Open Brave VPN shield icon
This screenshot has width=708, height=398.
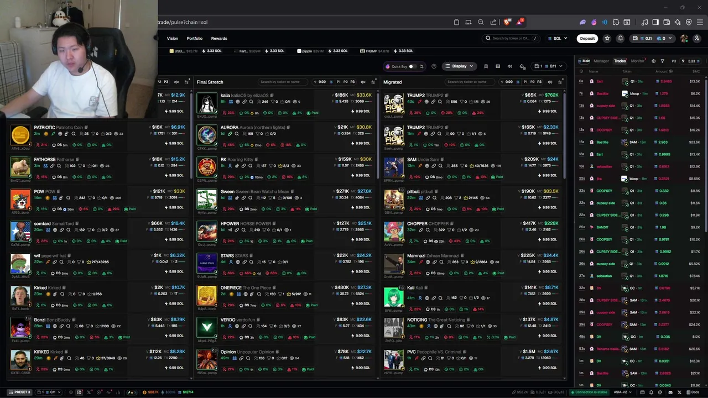pyautogui.click(x=689, y=22)
